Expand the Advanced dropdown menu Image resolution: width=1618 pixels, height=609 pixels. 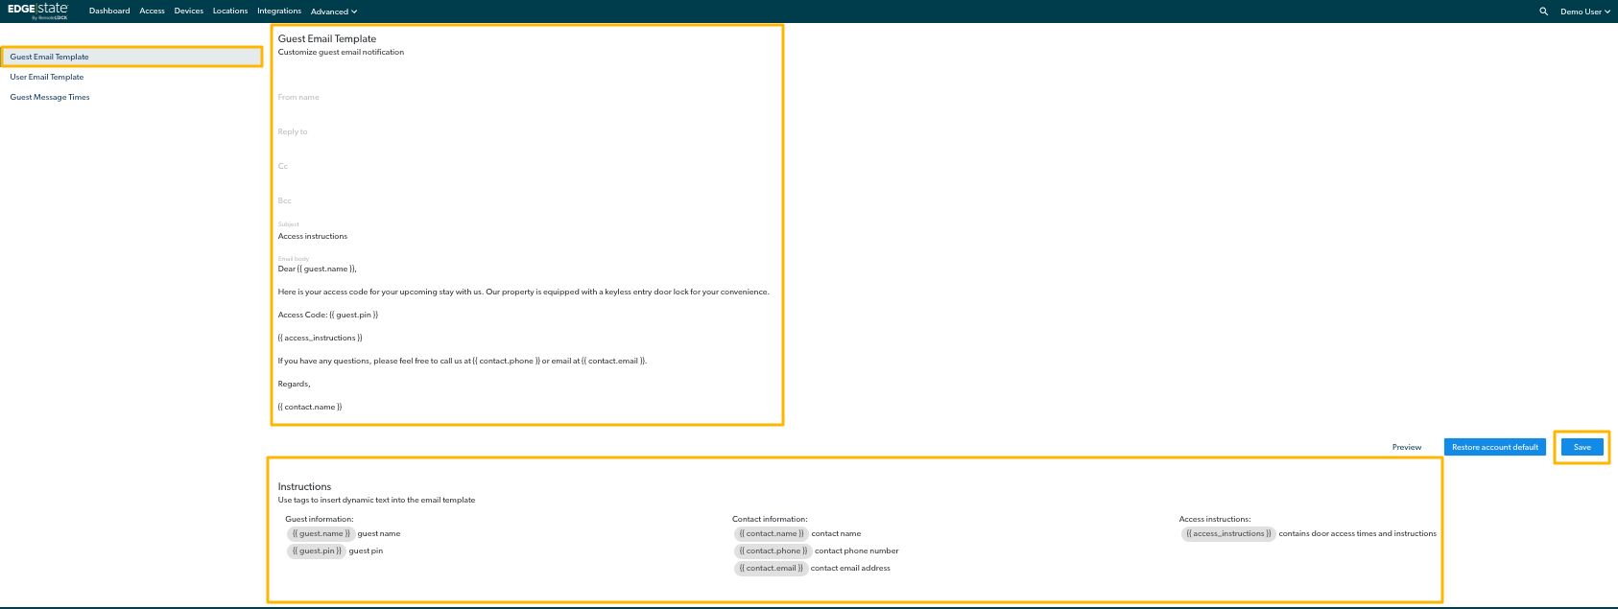click(333, 12)
